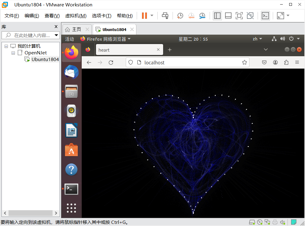Launch Thunderbird mail from the dock
This screenshot has height=226, width=305.
point(71,72)
